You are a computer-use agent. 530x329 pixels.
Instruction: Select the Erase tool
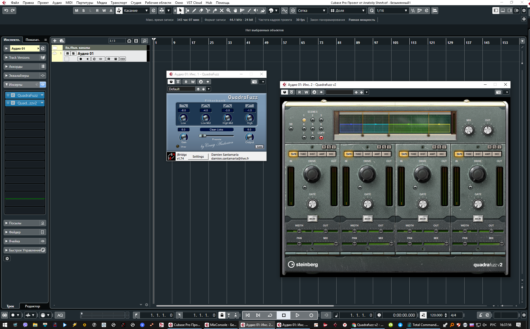[x=201, y=10]
